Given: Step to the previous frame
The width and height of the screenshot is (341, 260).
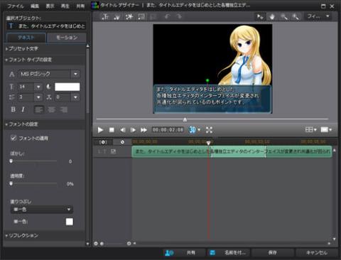Looking at the screenshot, I should tap(123, 130).
